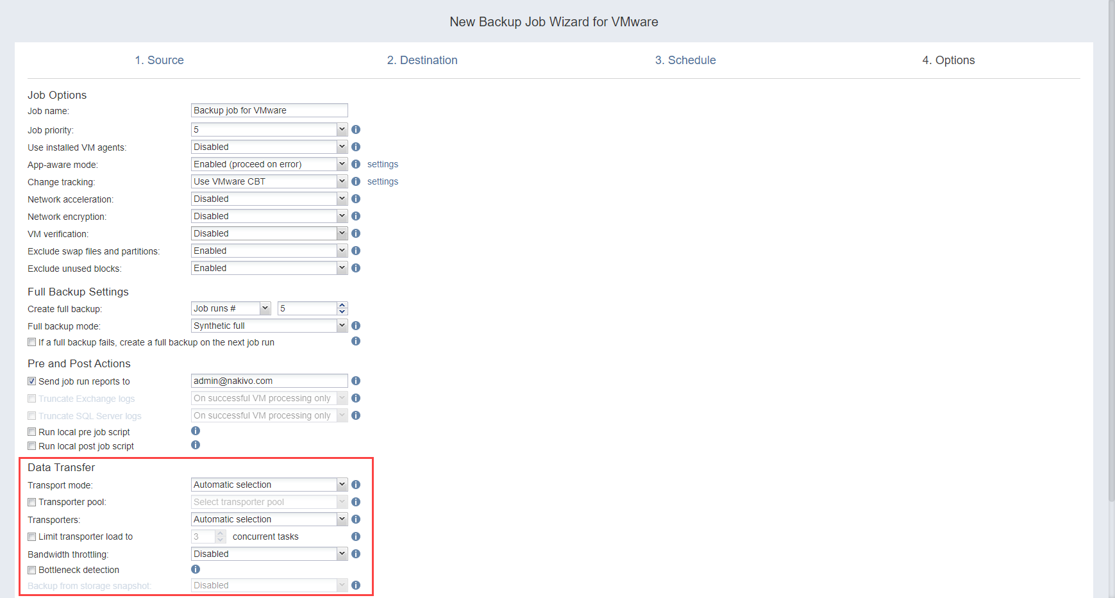1115x598 pixels.
Task: Click info icon for Full backup mode
Action: point(356,326)
